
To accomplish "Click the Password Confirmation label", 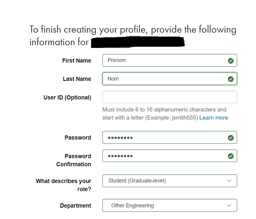I will pos(74,160).
